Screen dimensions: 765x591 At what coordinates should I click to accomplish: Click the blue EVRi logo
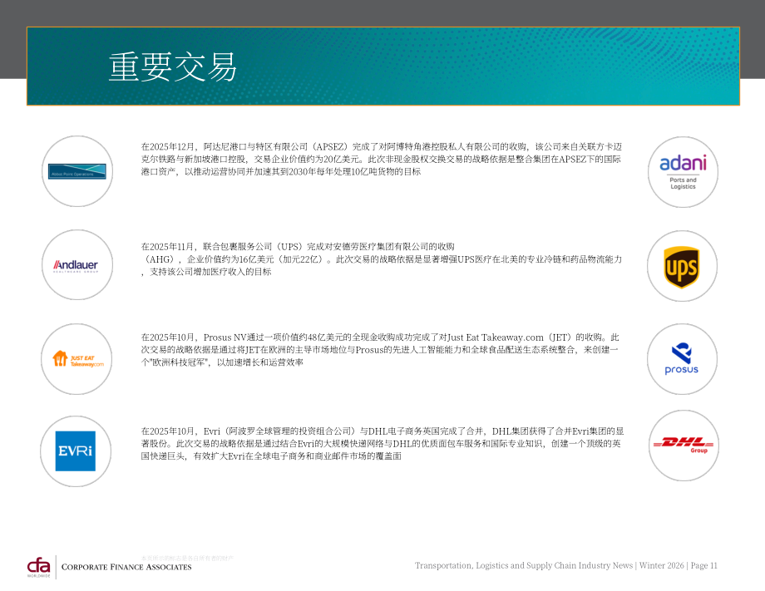coord(76,451)
